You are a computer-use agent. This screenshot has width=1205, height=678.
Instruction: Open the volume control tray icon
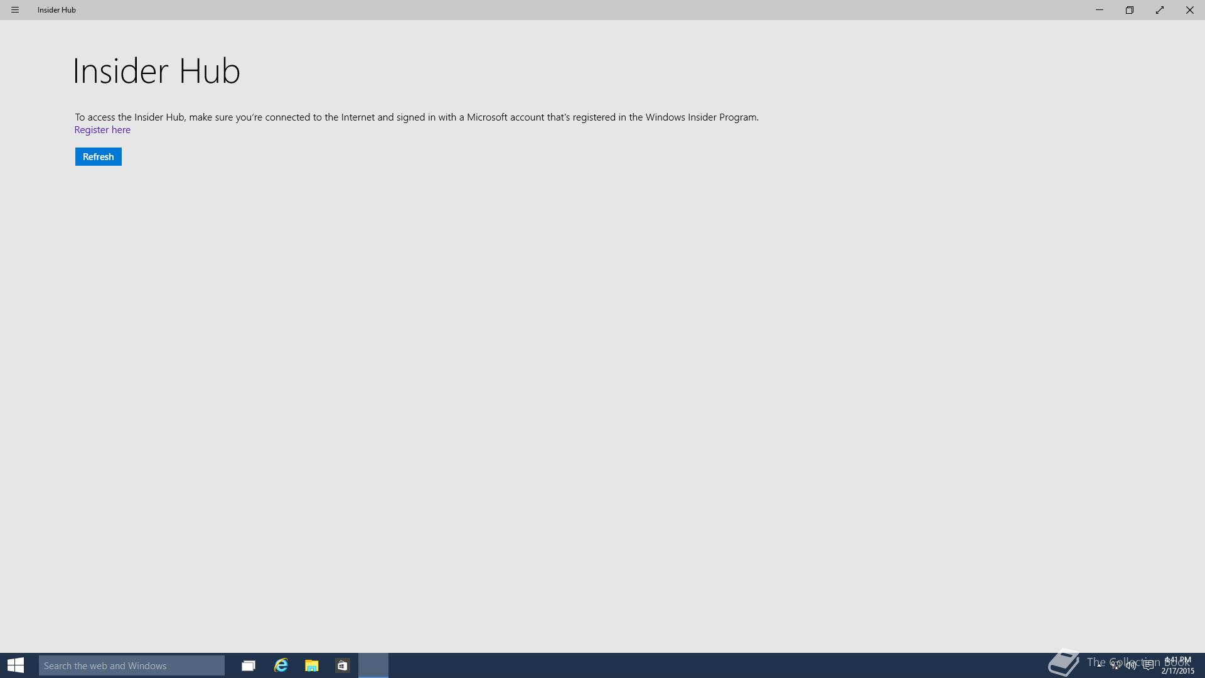(x=1131, y=665)
